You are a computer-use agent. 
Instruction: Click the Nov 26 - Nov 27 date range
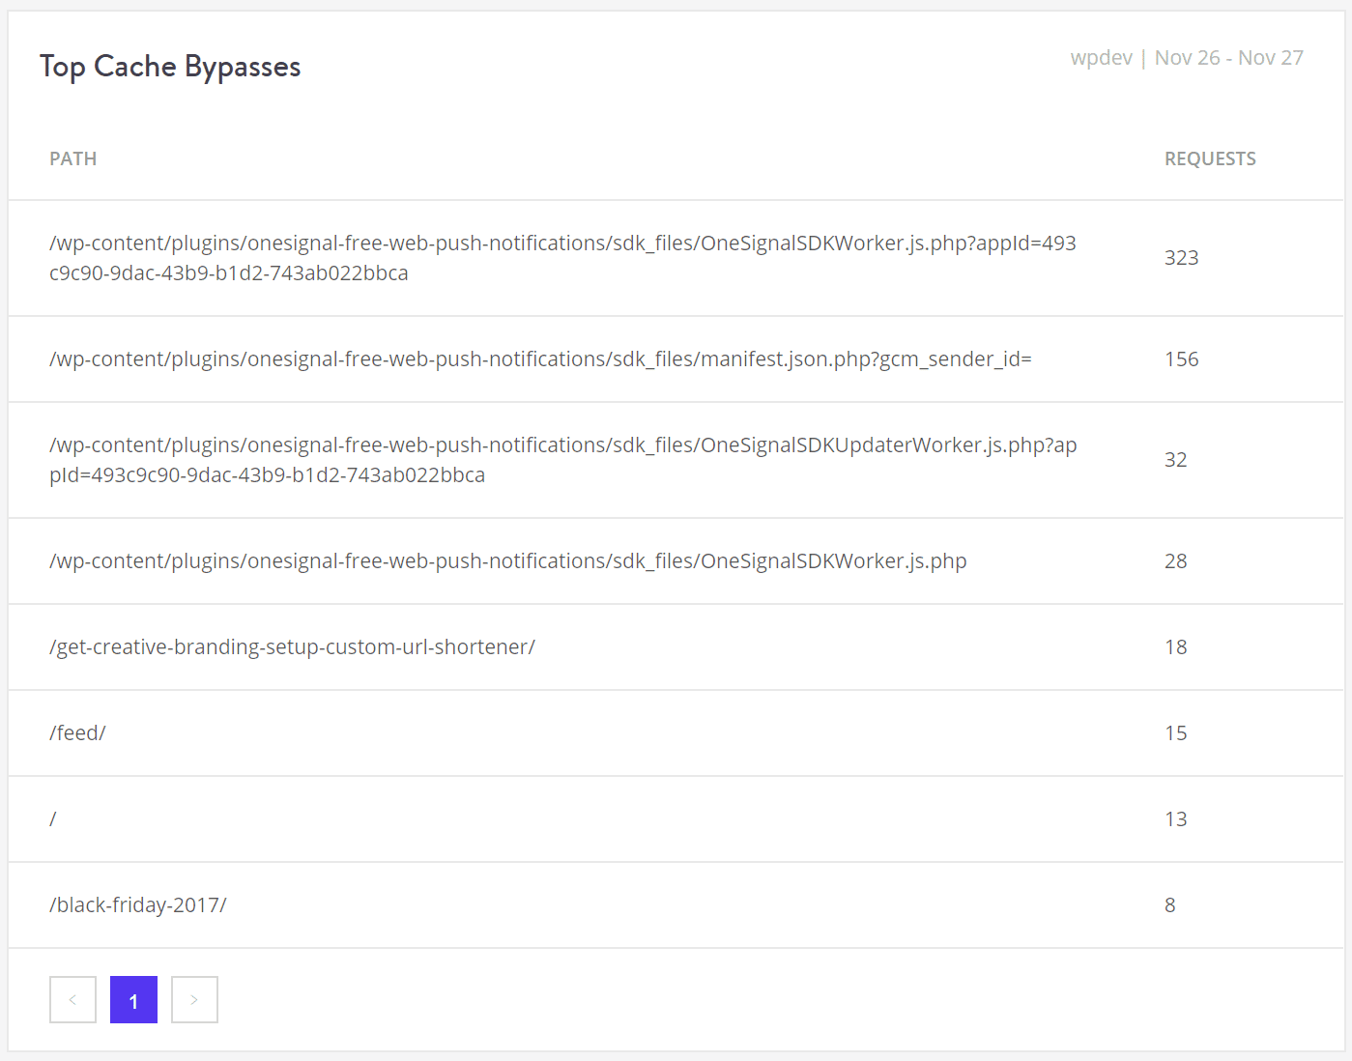coord(1228,58)
